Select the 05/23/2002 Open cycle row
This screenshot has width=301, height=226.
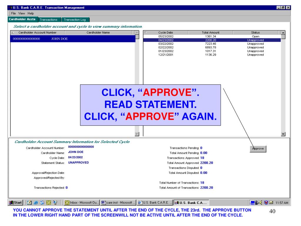(212, 36)
